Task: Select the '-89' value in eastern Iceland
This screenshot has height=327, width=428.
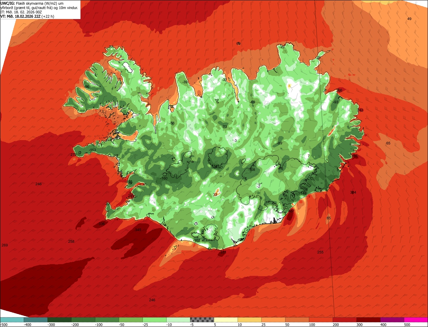Action: click(280, 143)
